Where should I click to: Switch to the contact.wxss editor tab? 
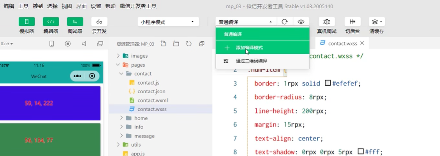click(342, 43)
